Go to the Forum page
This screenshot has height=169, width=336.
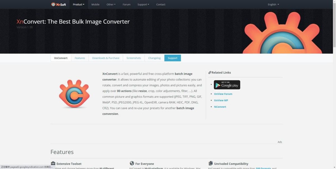tap(127, 4)
